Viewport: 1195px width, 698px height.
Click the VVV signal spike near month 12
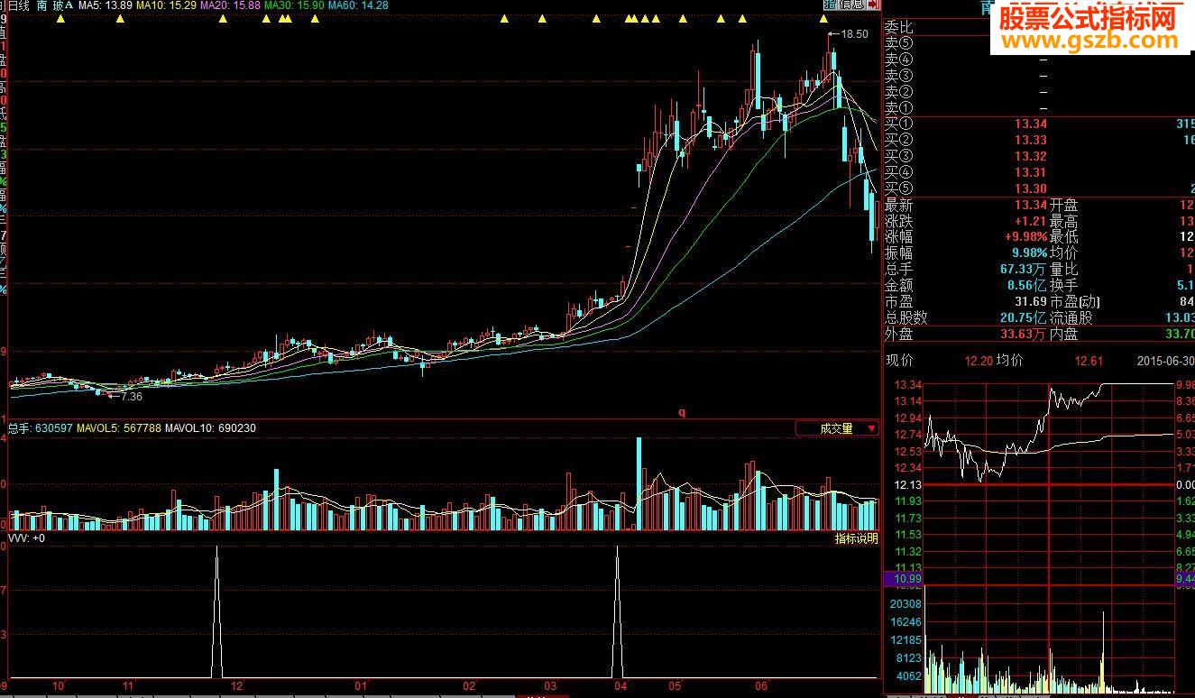coord(216,611)
